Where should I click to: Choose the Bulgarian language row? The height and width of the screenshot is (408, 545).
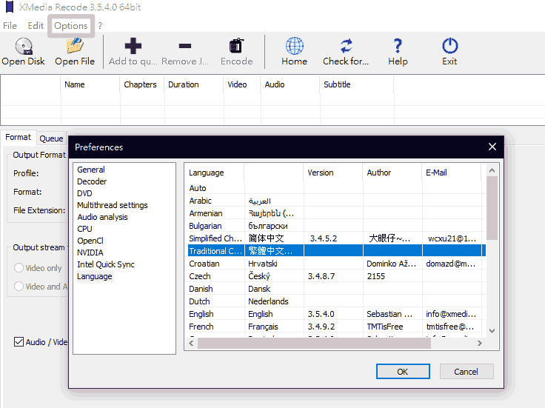point(336,226)
